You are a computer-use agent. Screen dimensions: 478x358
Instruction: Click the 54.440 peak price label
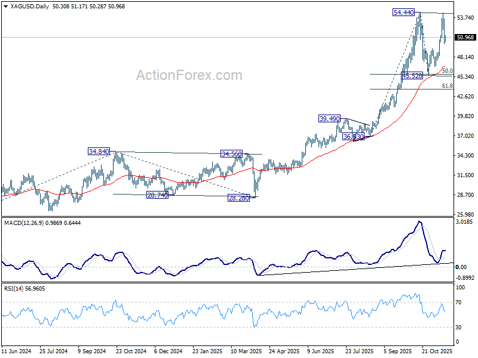click(404, 12)
